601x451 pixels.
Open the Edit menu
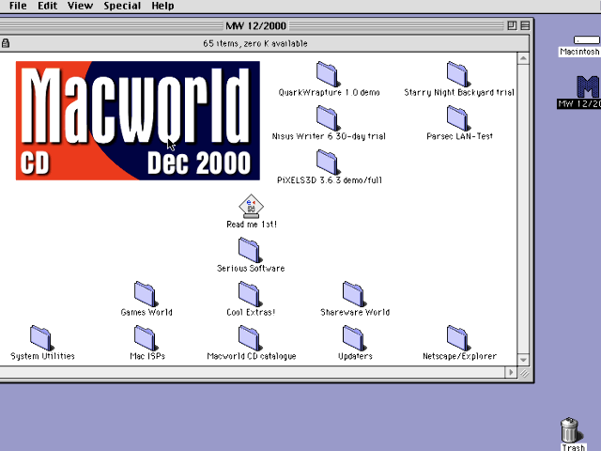(x=47, y=6)
